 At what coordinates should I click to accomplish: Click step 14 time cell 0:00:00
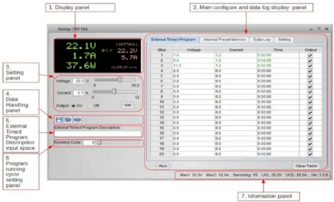[x=278, y=123]
